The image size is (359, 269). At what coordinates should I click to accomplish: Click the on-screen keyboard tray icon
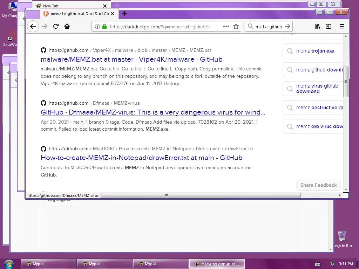tap(318, 264)
